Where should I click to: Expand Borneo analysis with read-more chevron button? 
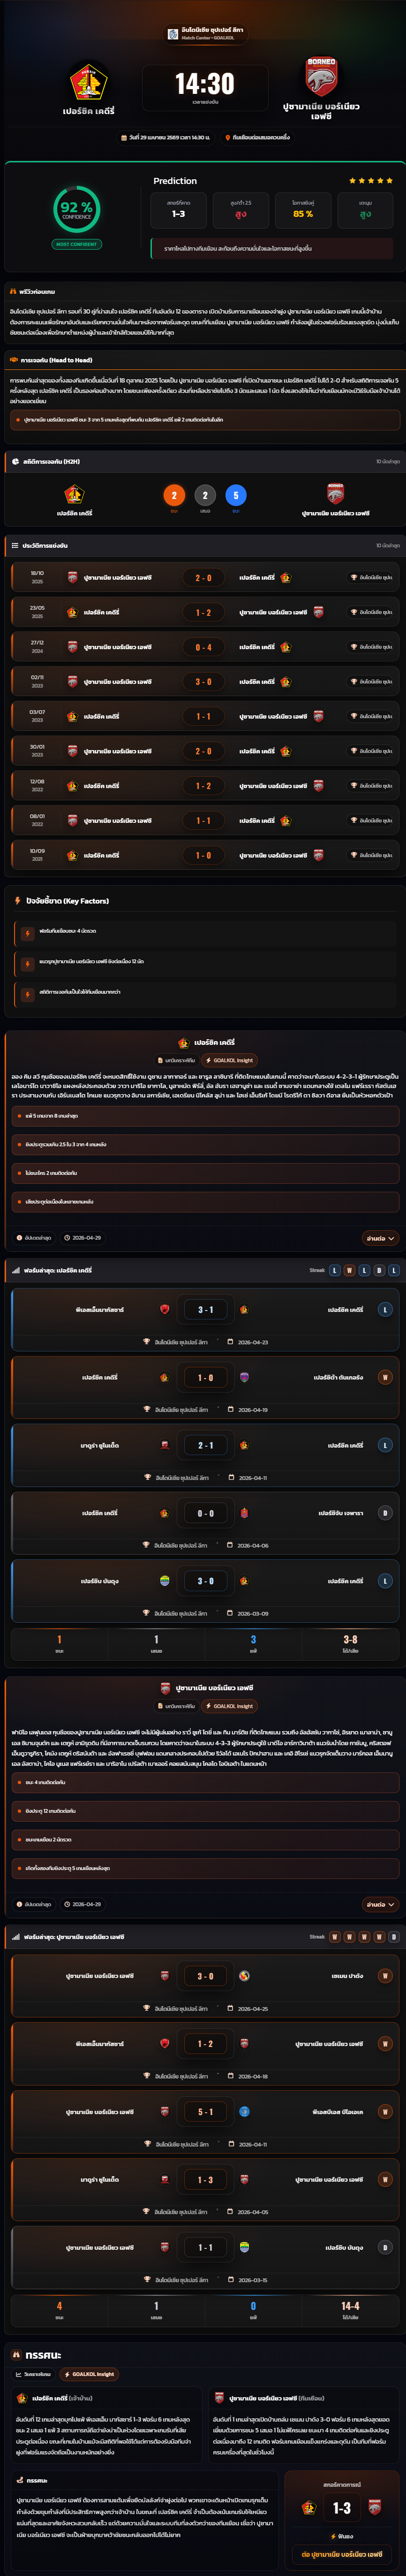coord(380,1905)
